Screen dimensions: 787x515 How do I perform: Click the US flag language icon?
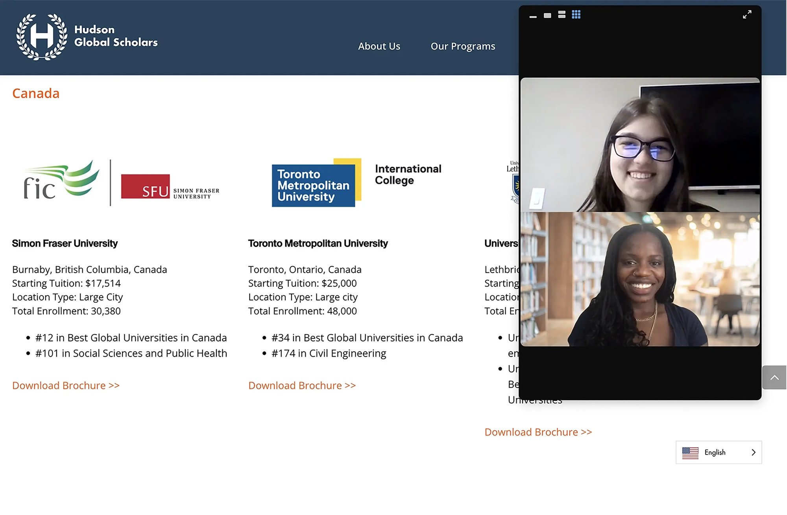pos(690,452)
